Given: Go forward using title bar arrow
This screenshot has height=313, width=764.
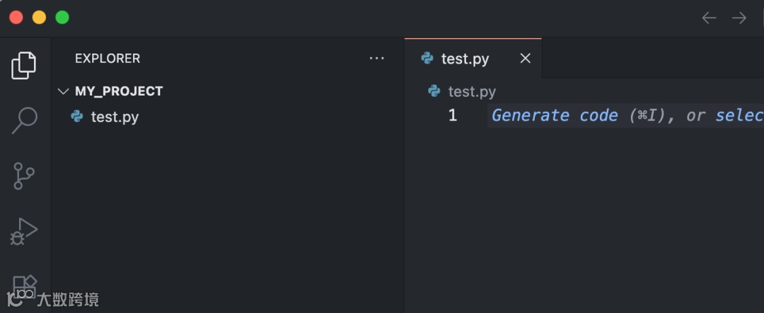Looking at the screenshot, I should click(x=739, y=18).
